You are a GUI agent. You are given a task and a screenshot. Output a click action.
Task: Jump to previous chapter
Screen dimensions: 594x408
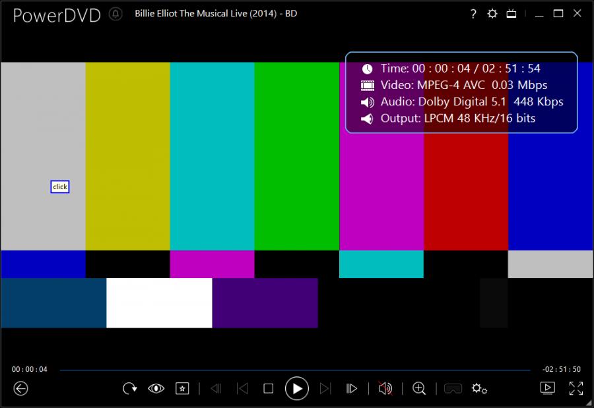pos(242,388)
